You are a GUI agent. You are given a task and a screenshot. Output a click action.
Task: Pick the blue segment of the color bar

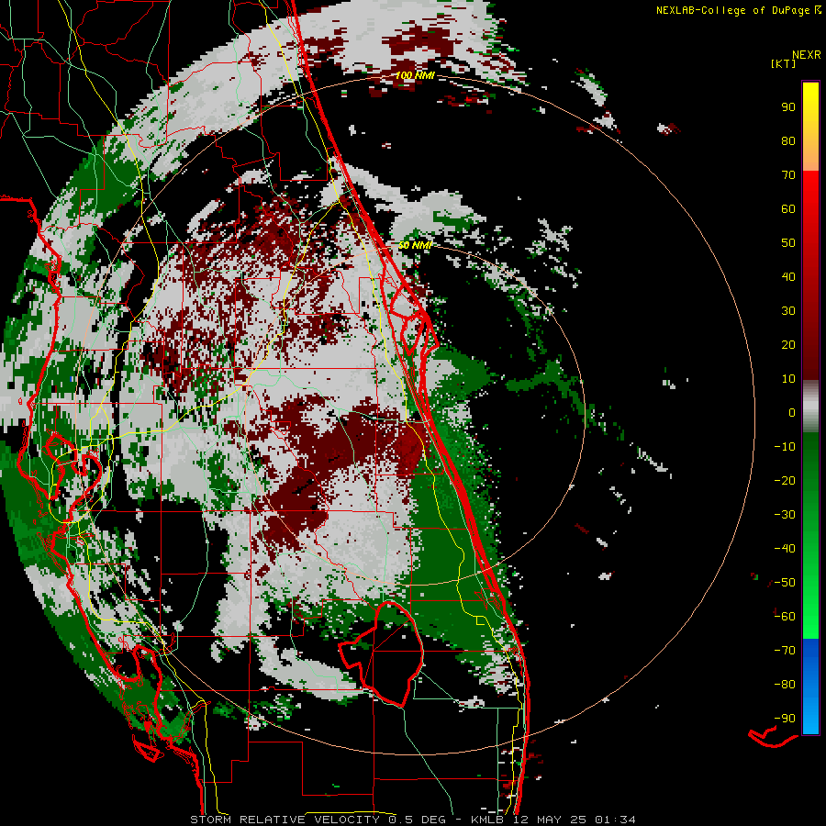click(x=810, y=686)
